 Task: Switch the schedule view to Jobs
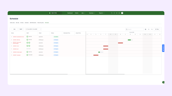(15, 29)
